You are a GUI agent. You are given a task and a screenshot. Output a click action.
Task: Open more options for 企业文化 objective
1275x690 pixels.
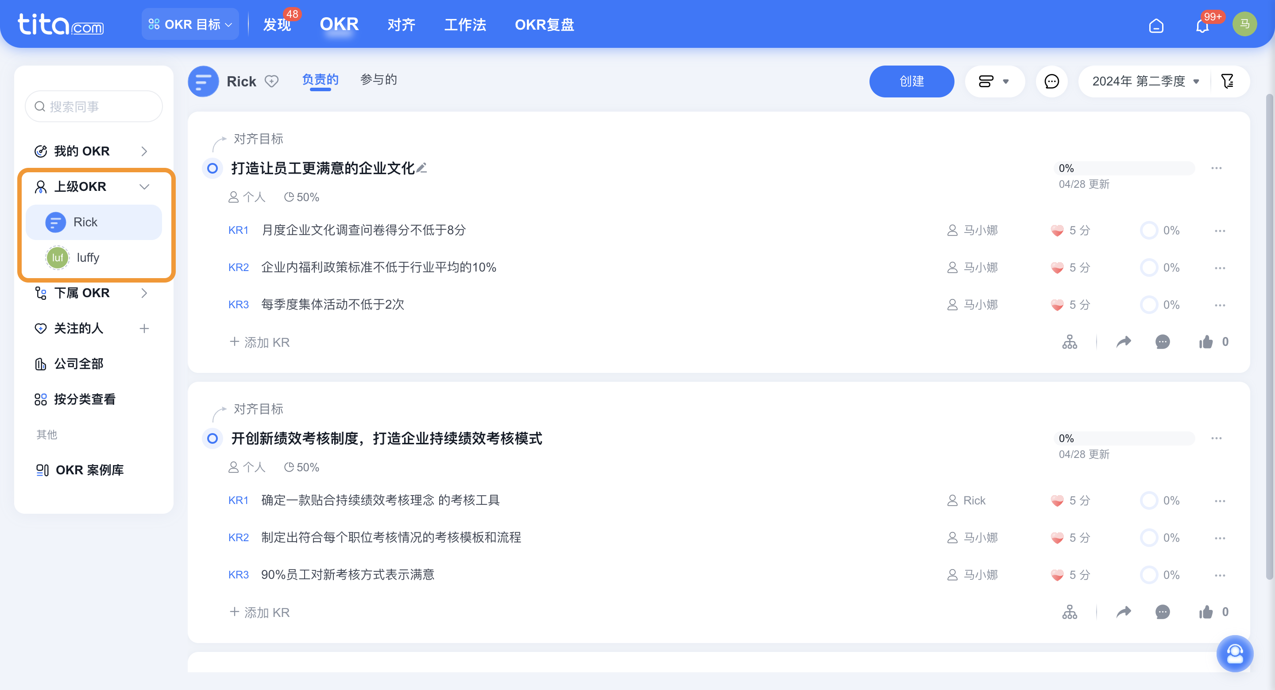tap(1216, 168)
